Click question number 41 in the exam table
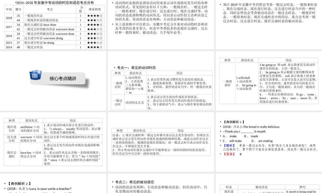The height and width of the screenshot is (193, 322). point(18,38)
